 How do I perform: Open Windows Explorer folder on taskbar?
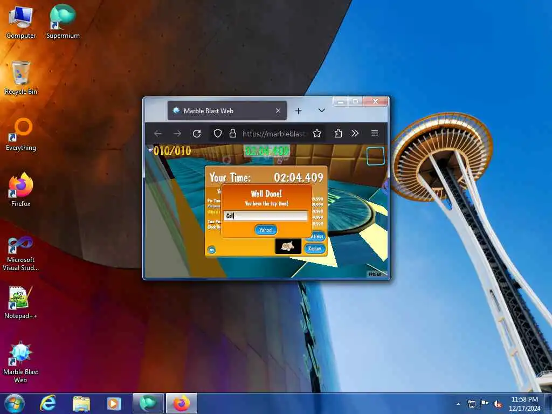click(x=81, y=403)
